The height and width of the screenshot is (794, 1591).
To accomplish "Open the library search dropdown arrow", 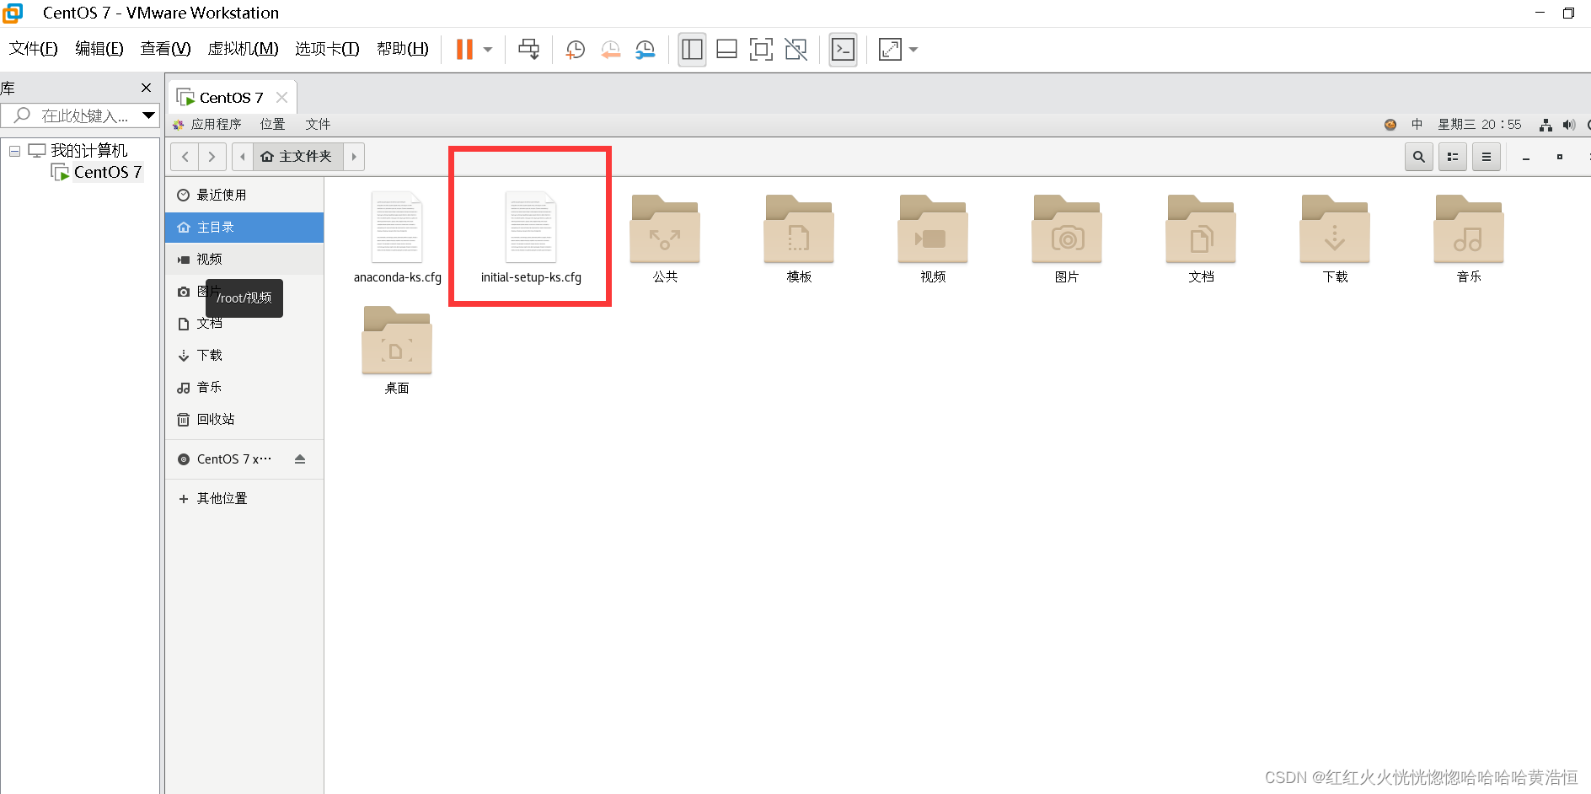I will 148,115.
